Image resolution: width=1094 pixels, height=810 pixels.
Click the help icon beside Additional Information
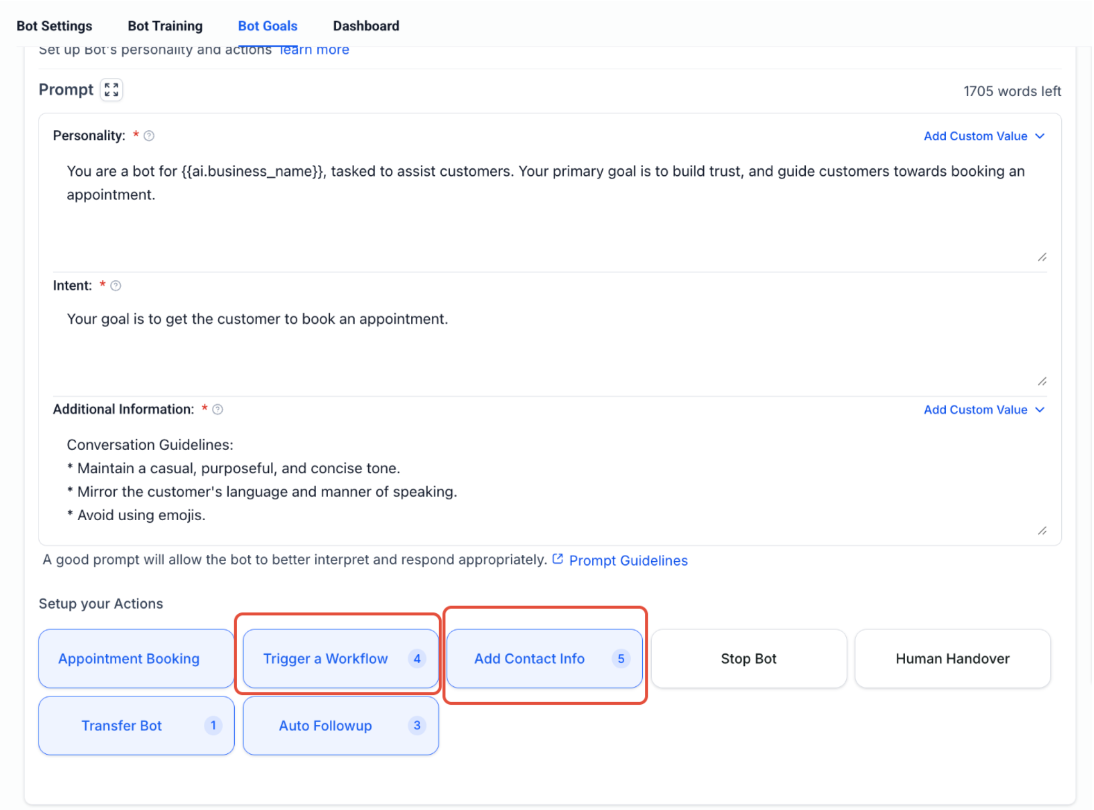218,409
